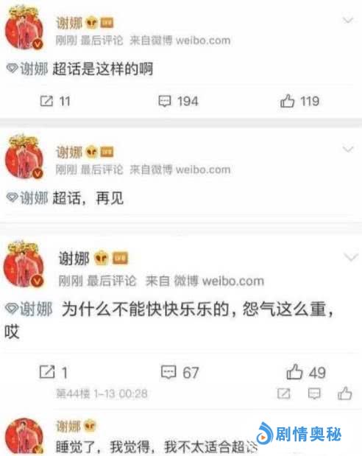Like the post showing 49 likes
362x456 pixels.
point(306,372)
